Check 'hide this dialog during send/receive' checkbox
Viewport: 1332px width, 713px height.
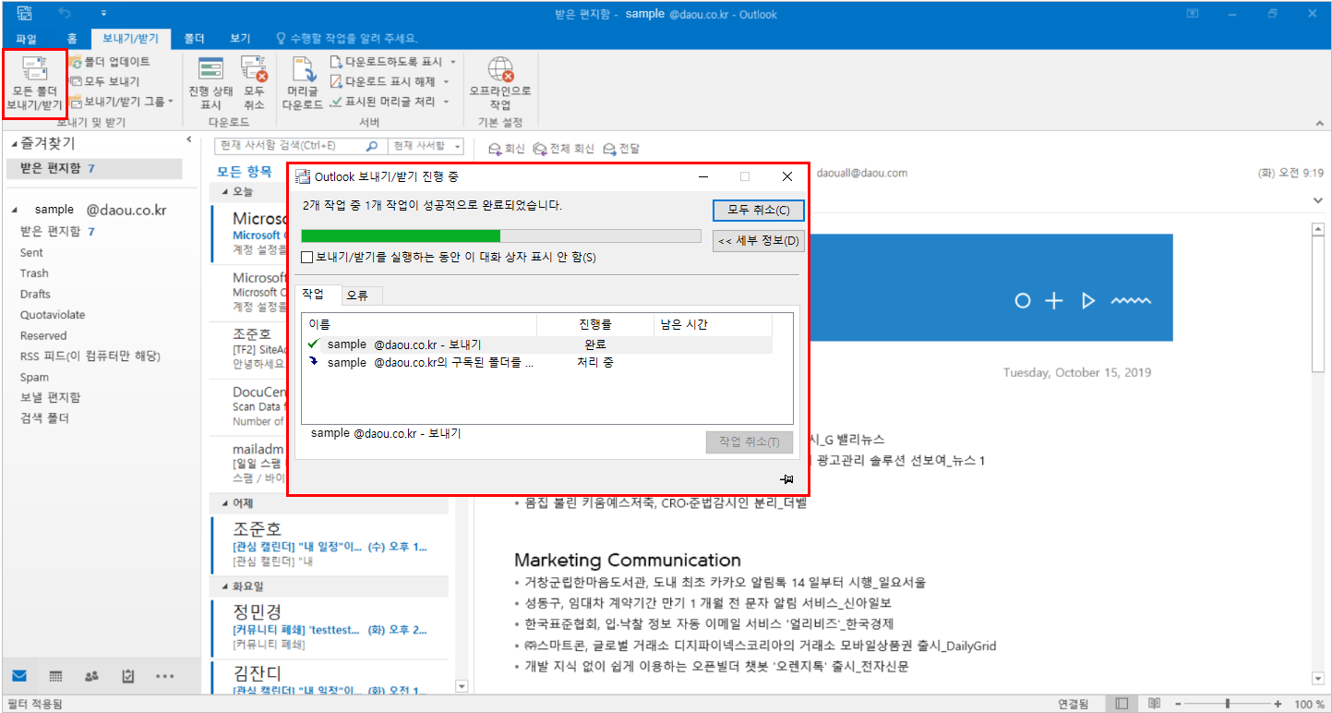[x=307, y=257]
